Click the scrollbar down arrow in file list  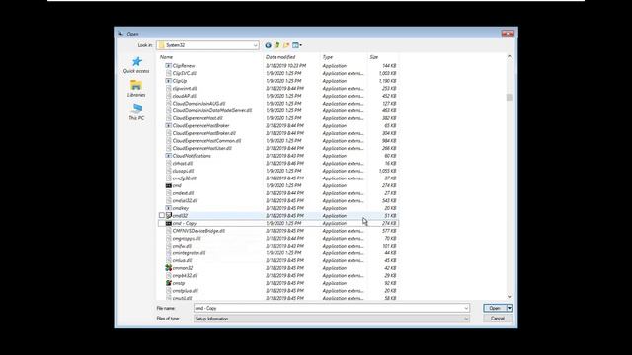point(510,297)
